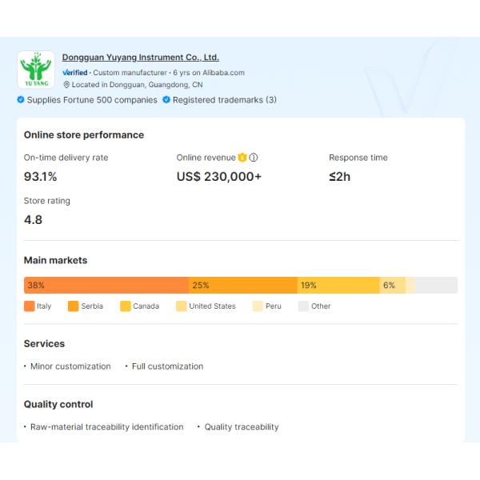Click the Canada legend color square
The height and width of the screenshot is (480, 480).
click(126, 306)
